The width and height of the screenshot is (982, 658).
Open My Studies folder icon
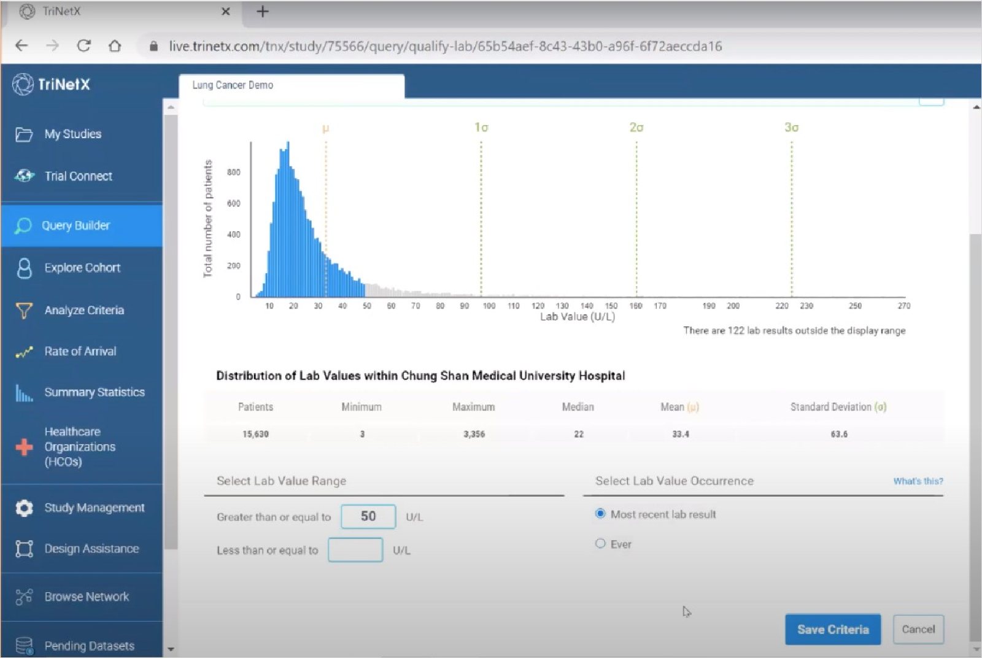click(24, 134)
